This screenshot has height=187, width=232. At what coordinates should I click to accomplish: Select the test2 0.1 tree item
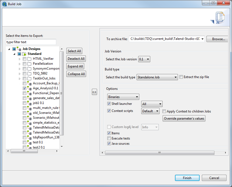point(39,147)
